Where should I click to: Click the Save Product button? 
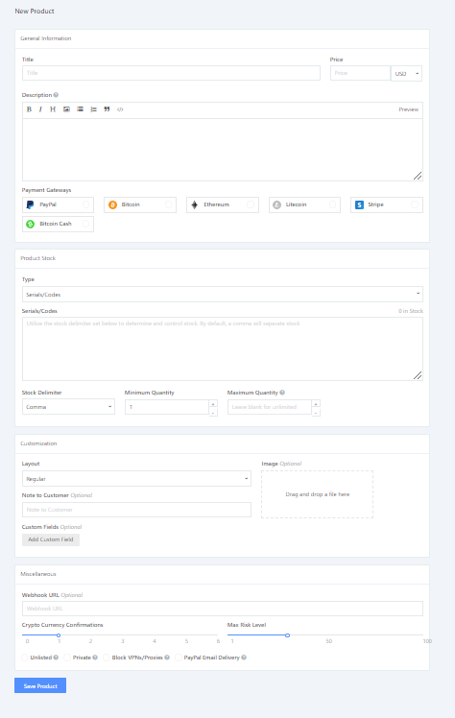pyautogui.click(x=40, y=685)
